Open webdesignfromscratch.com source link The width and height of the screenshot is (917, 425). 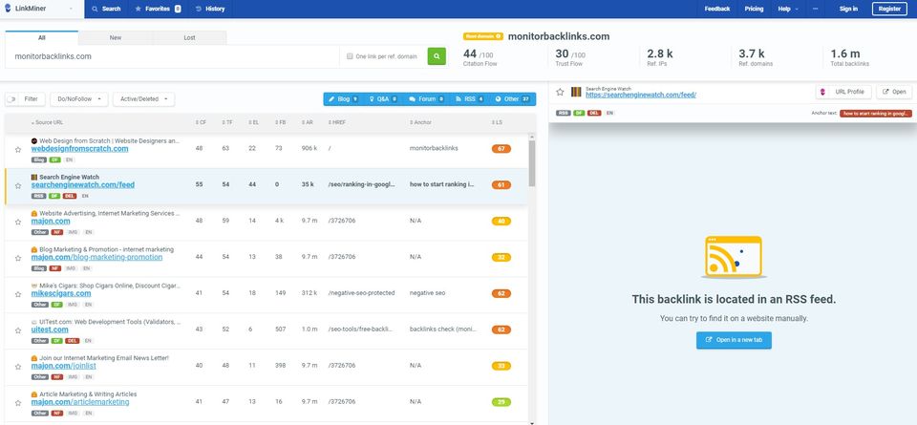point(79,149)
